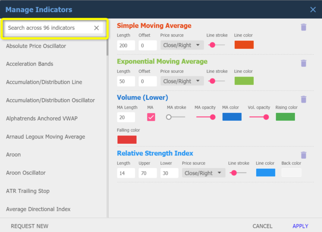Pick the Volume falling color red swatch
Screen dimensions: 322x232
tap(127, 139)
